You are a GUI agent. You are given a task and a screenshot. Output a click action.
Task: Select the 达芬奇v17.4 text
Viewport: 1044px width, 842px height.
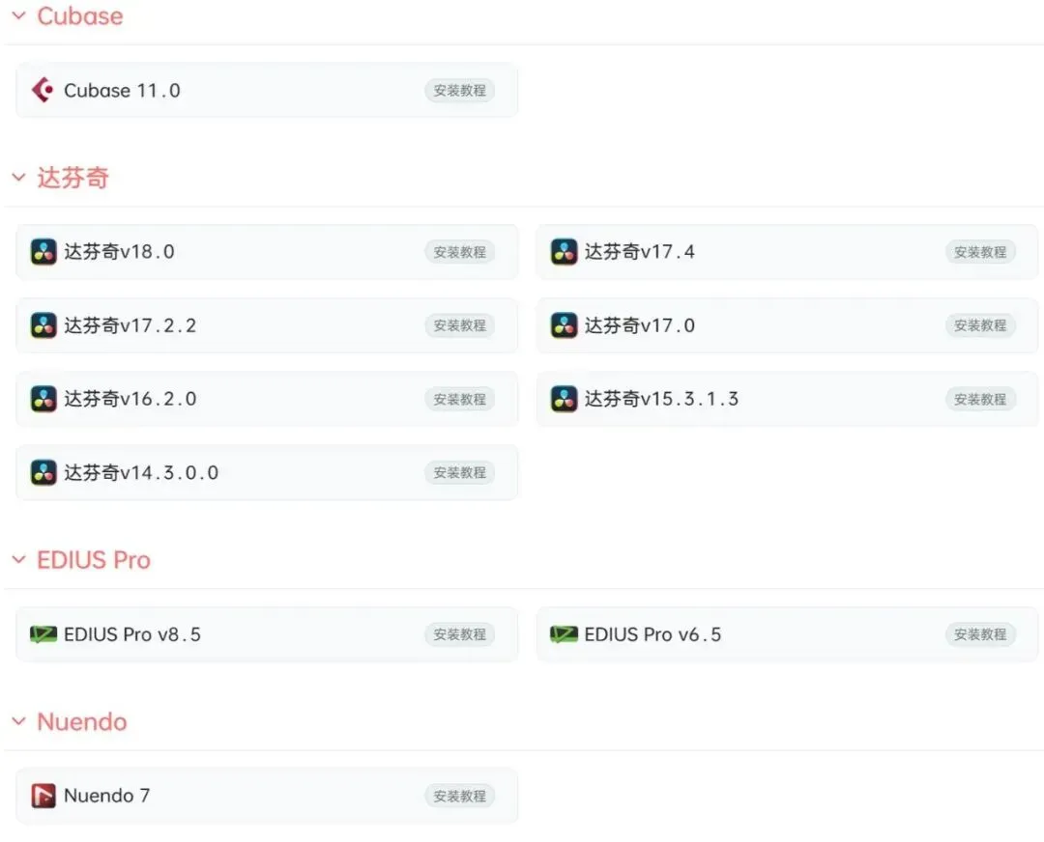(x=640, y=252)
